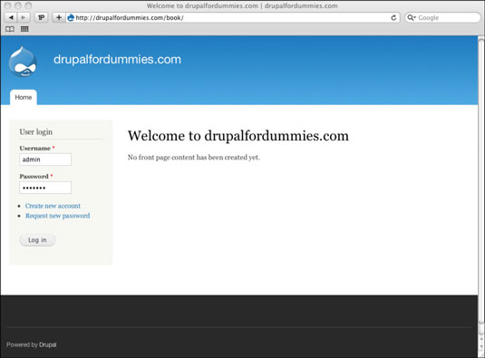Viewport: 485px width, 358px height.
Task: Open the drupalfordummies.com site title link
Action: point(117,59)
